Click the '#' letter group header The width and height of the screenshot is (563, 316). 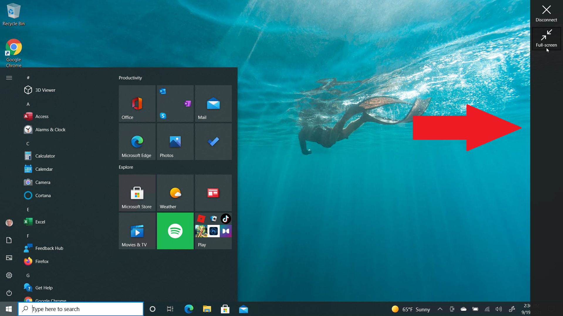[28, 78]
